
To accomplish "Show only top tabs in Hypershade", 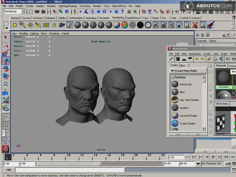I will [190, 59].
